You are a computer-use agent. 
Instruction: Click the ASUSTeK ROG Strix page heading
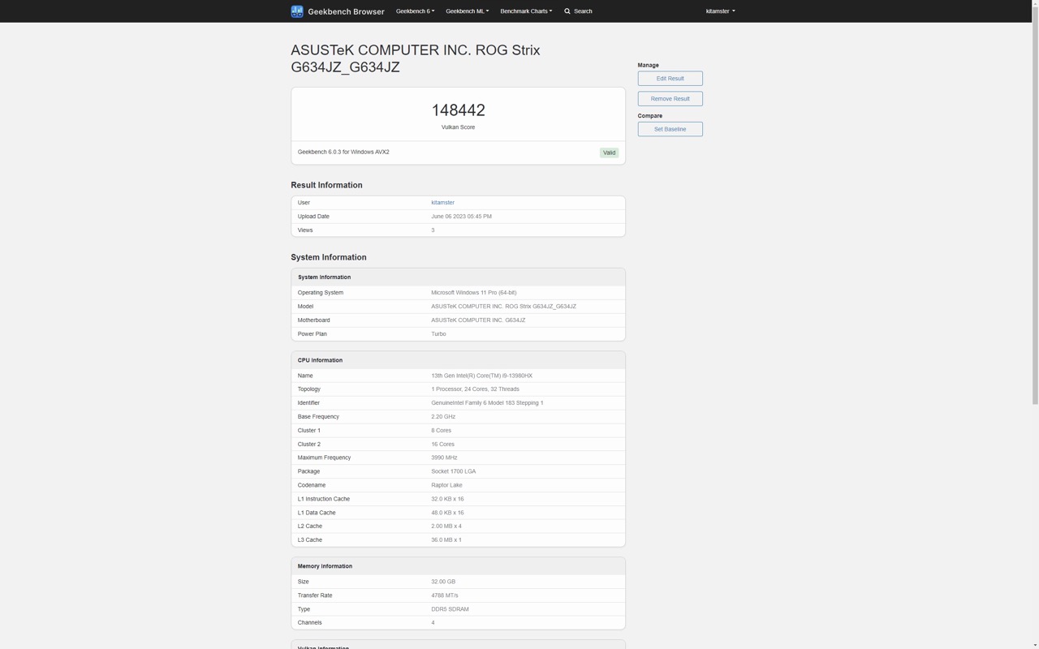click(x=416, y=58)
